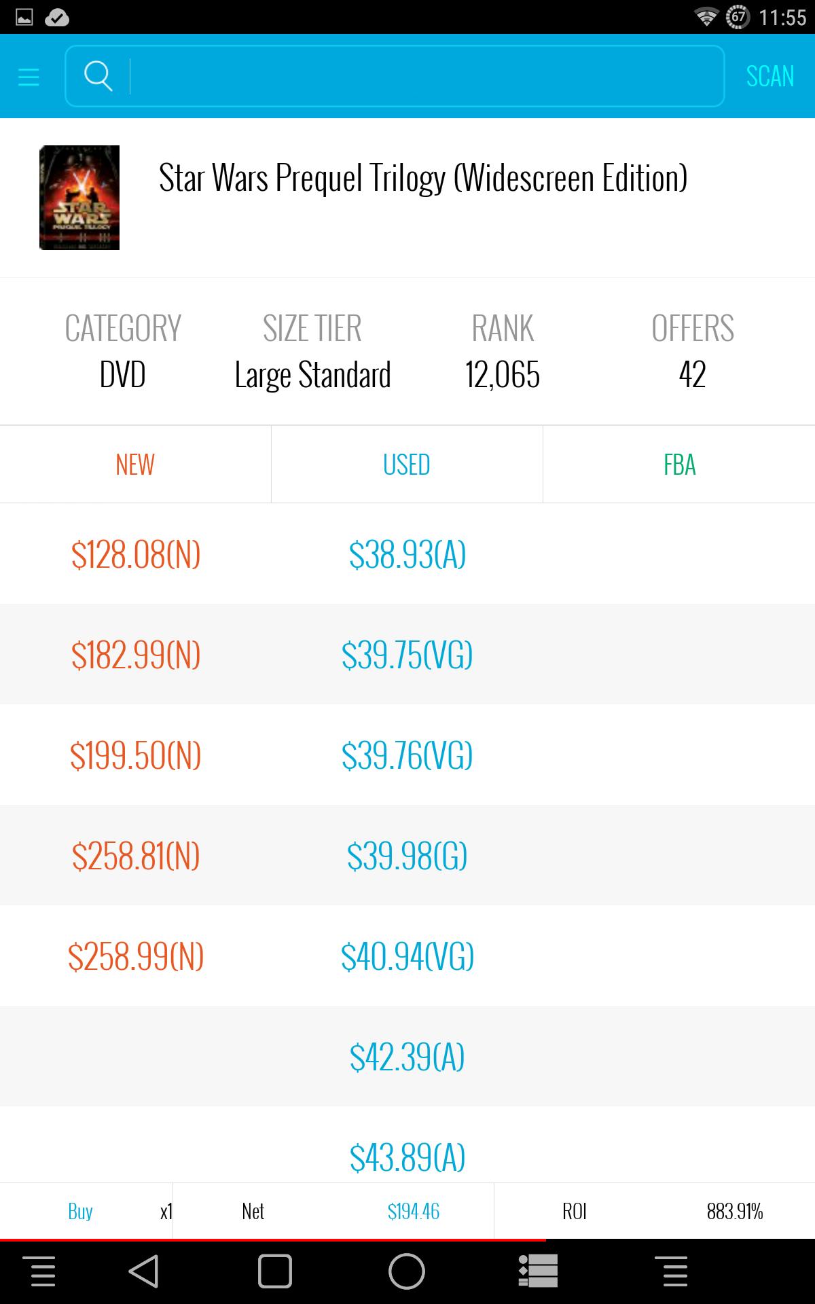Screen dimensions: 815x1304
Task: Focus the product search field
Action: pyautogui.click(x=421, y=76)
